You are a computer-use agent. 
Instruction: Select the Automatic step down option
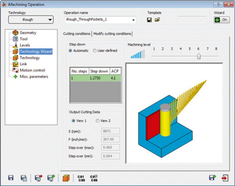[x=70, y=50]
